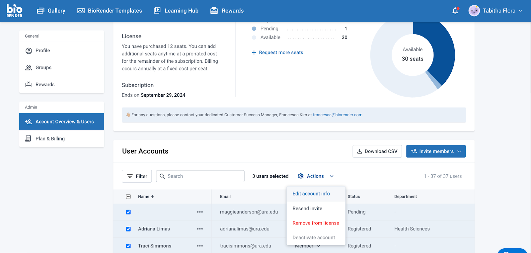Choose Edit account info
This screenshot has height=253, width=531.
(316, 194)
